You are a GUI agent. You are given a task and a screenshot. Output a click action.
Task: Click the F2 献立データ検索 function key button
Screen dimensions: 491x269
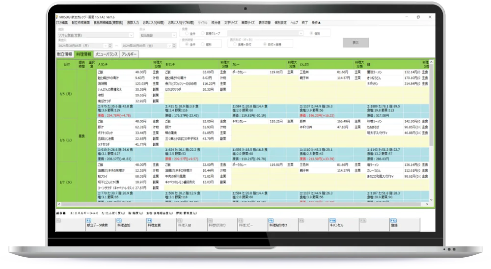[100, 225]
